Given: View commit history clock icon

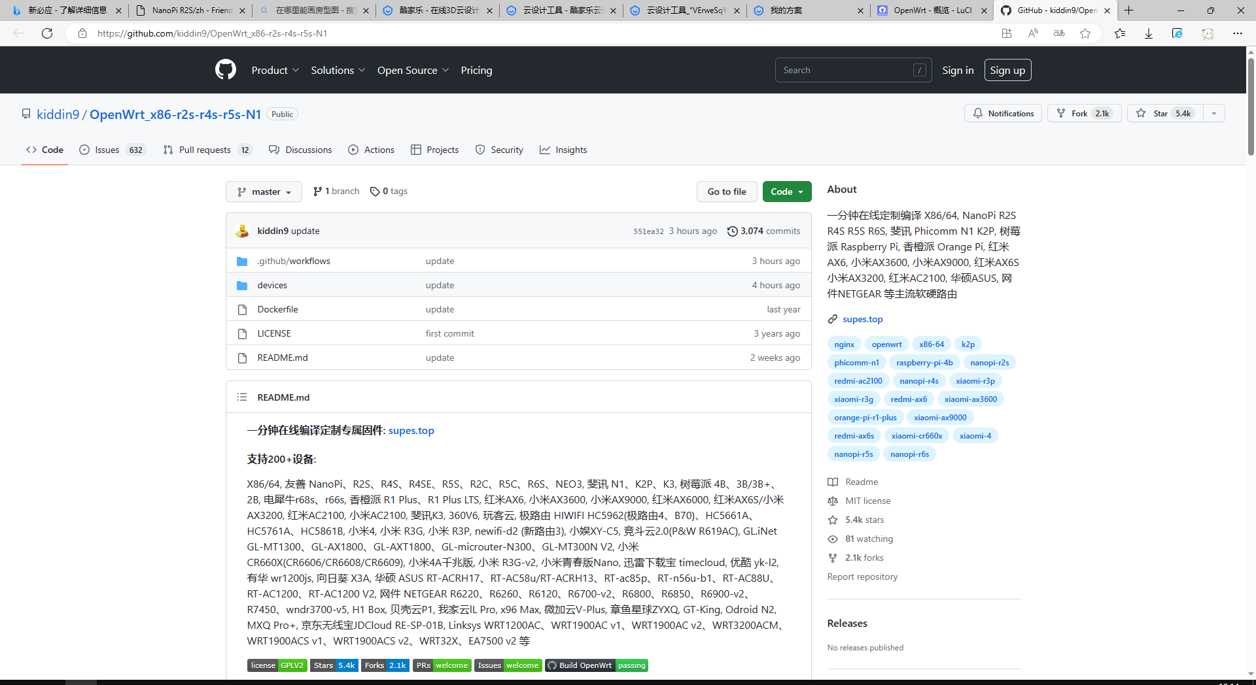Looking at the screenshot, I should pos(733,231).
